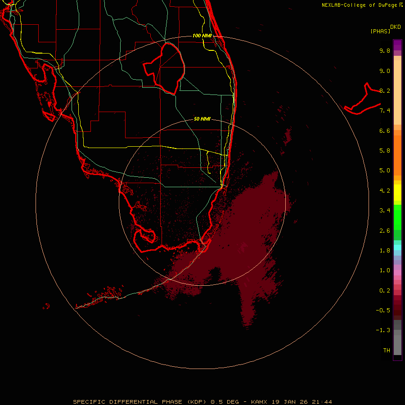405x405 pixels.
Task: Click the 1.8 scale value
Action: [x=385, y=251]
